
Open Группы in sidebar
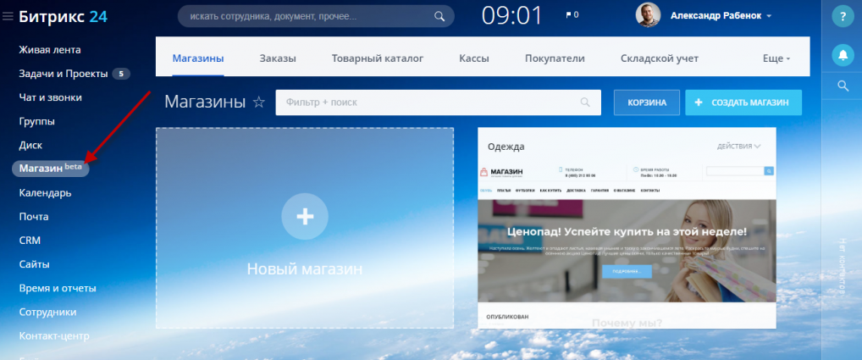(x=36, y=121)
